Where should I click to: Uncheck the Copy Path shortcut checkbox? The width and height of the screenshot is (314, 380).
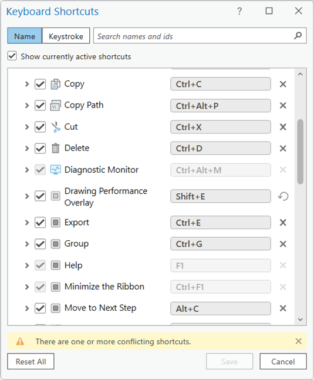click(x=40, y=105)
